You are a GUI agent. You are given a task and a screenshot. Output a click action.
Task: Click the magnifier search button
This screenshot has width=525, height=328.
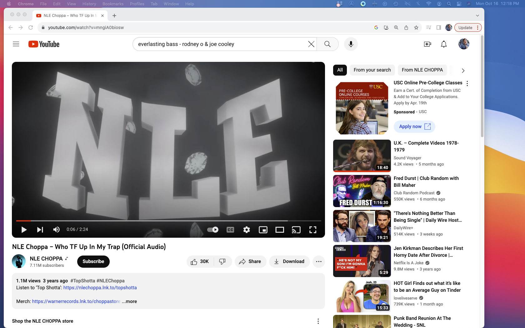tap(327, 44)
